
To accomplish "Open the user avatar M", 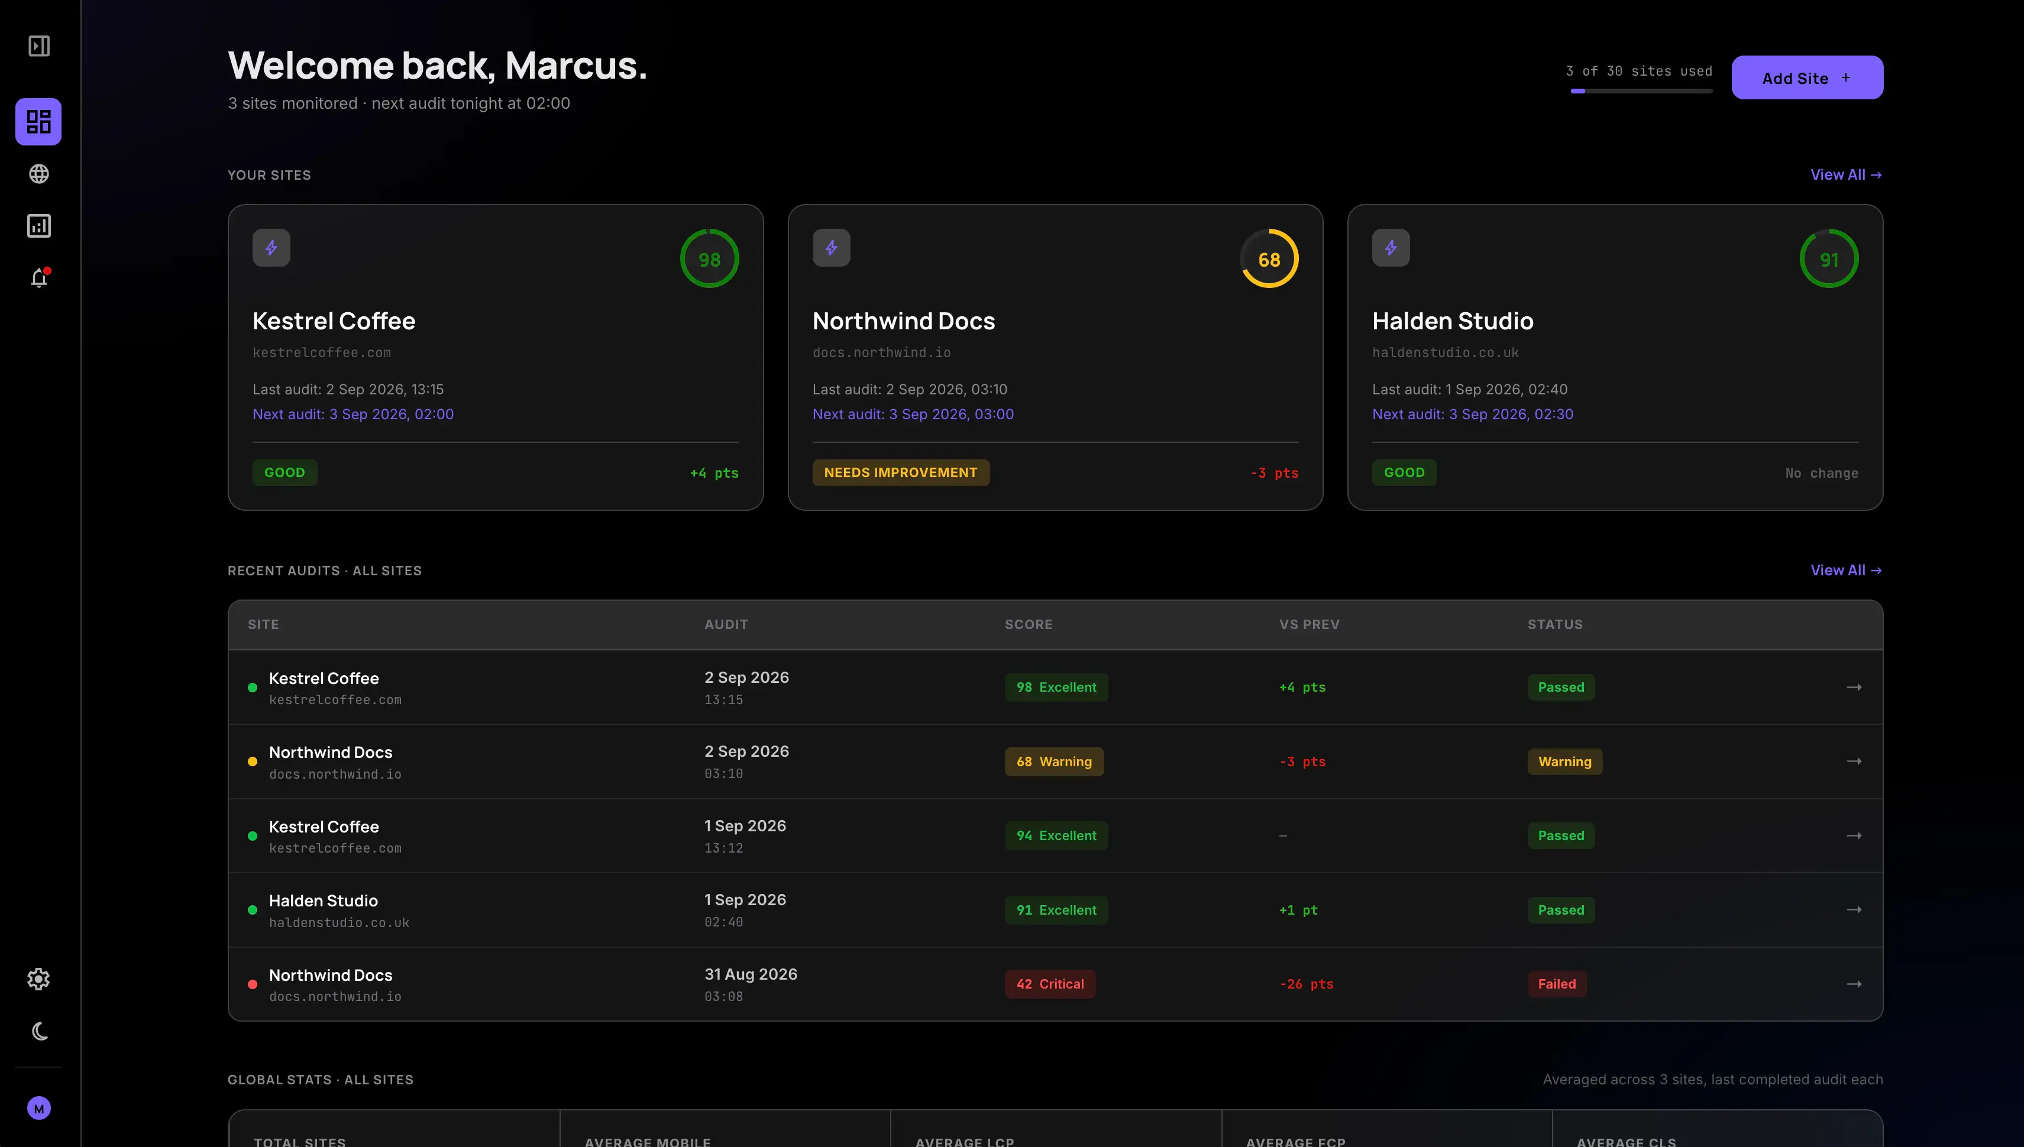I will point(38,1109).
